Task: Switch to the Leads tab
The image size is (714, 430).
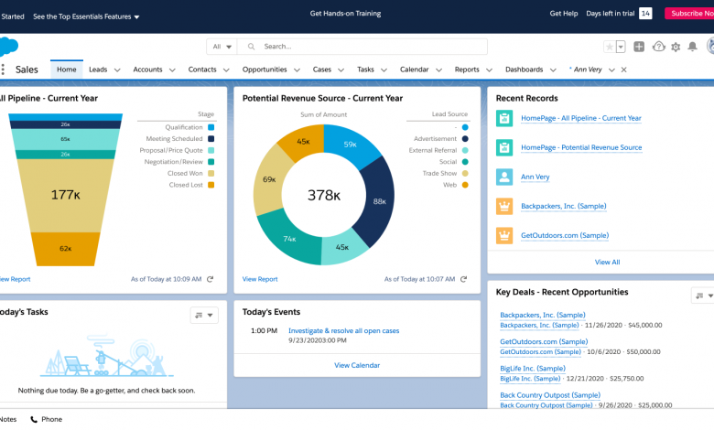Action: click(98, 70)
